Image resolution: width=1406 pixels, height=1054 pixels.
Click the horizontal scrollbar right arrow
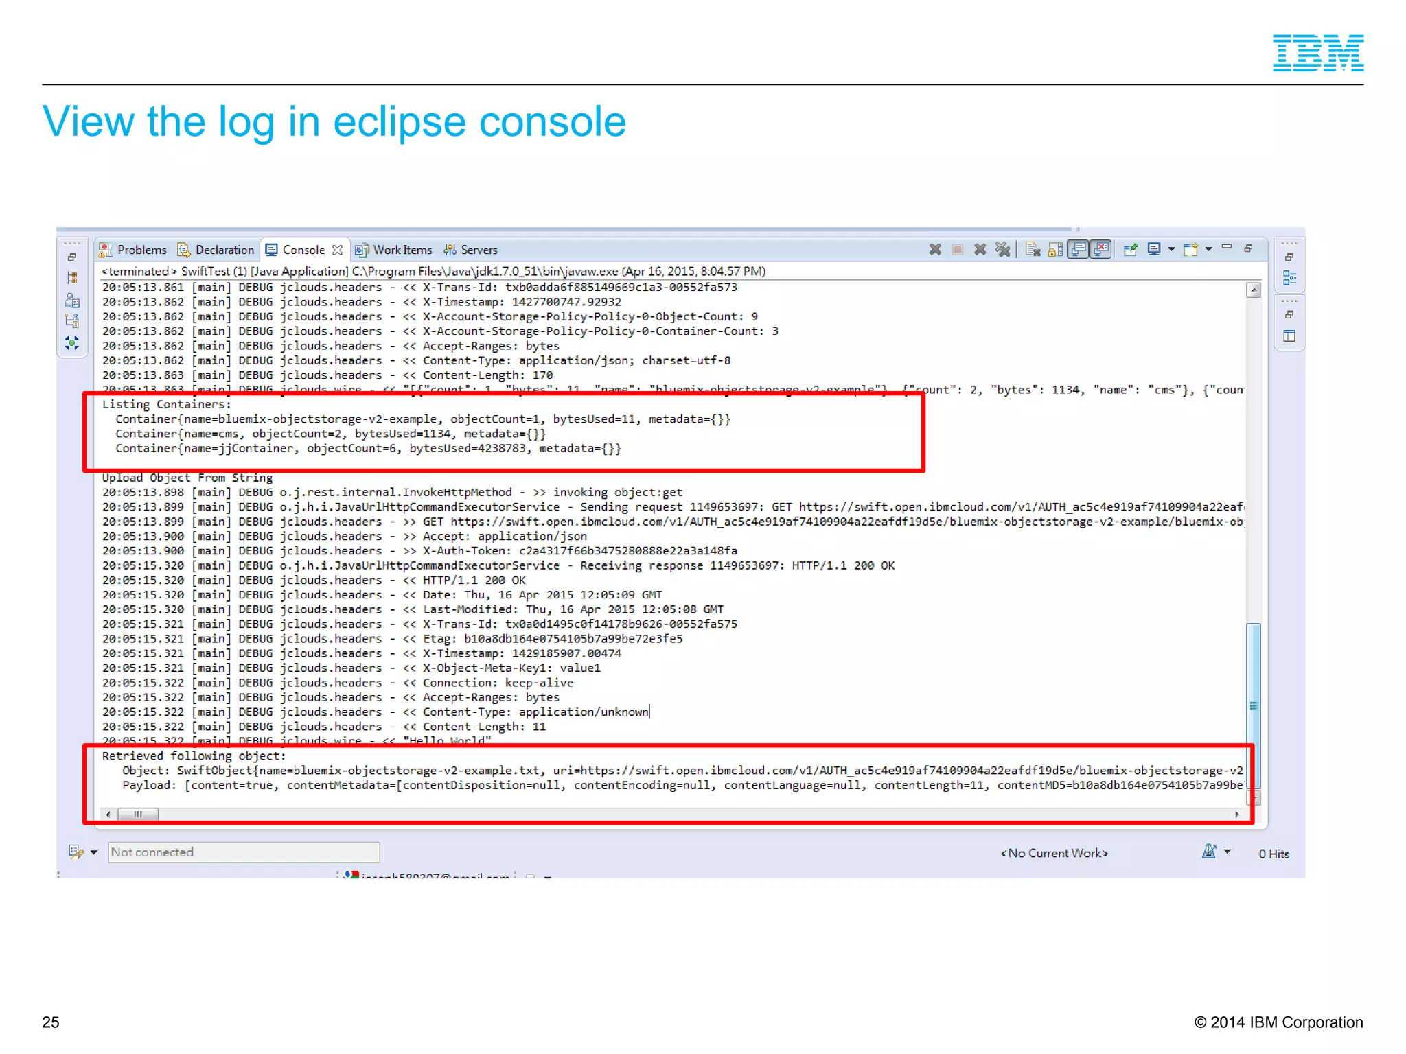[x=1237, y=815]
